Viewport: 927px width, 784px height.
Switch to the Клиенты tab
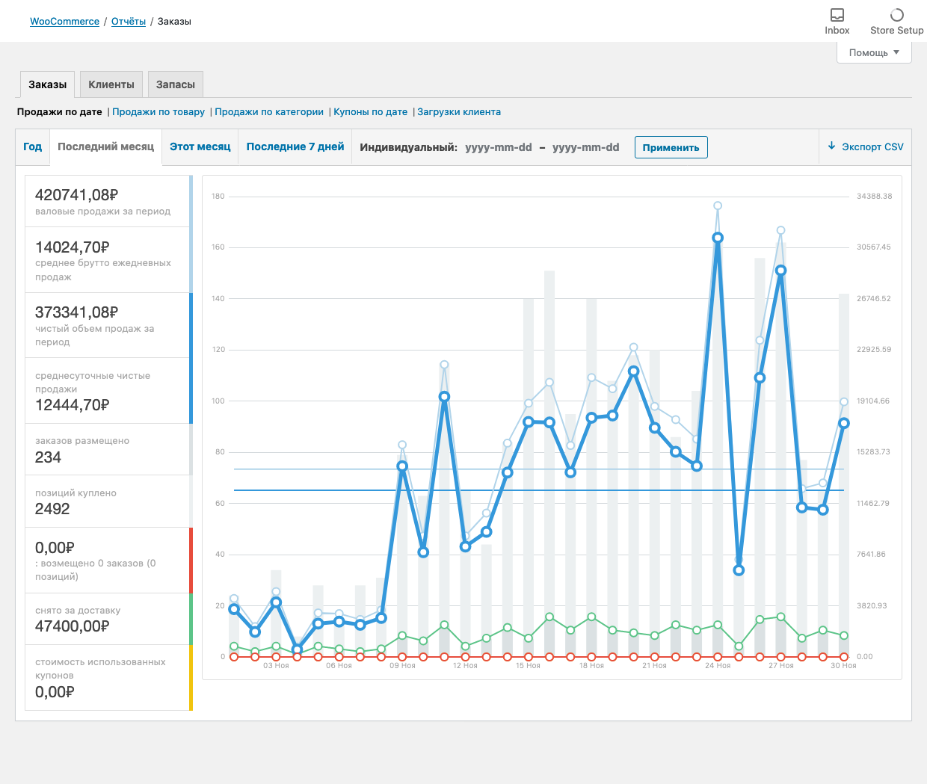pos(111,84)
